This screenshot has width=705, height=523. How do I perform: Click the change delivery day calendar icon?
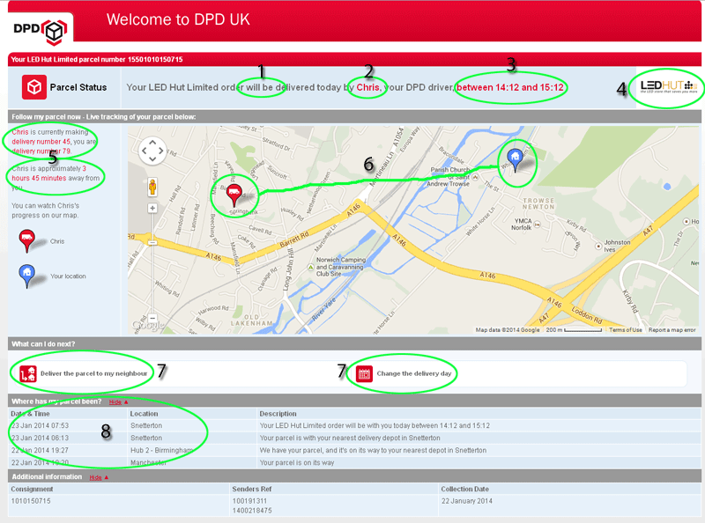point(364,374)
